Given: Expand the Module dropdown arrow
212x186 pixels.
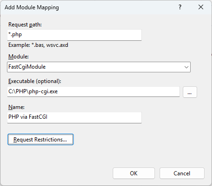Looking at the screenshot, I should point(186,67).
